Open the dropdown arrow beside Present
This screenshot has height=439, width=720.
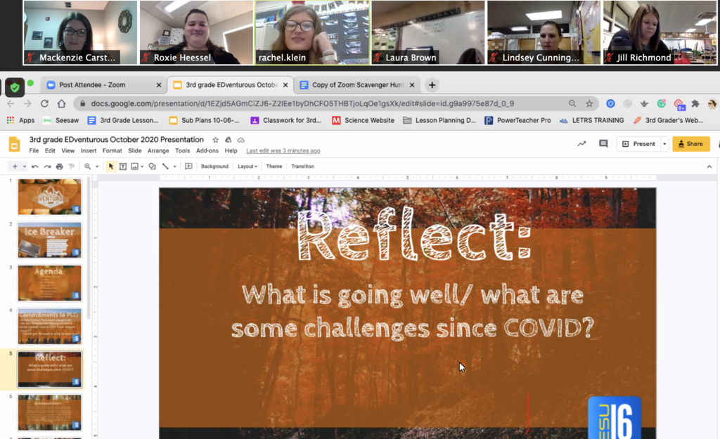point(664,144)
